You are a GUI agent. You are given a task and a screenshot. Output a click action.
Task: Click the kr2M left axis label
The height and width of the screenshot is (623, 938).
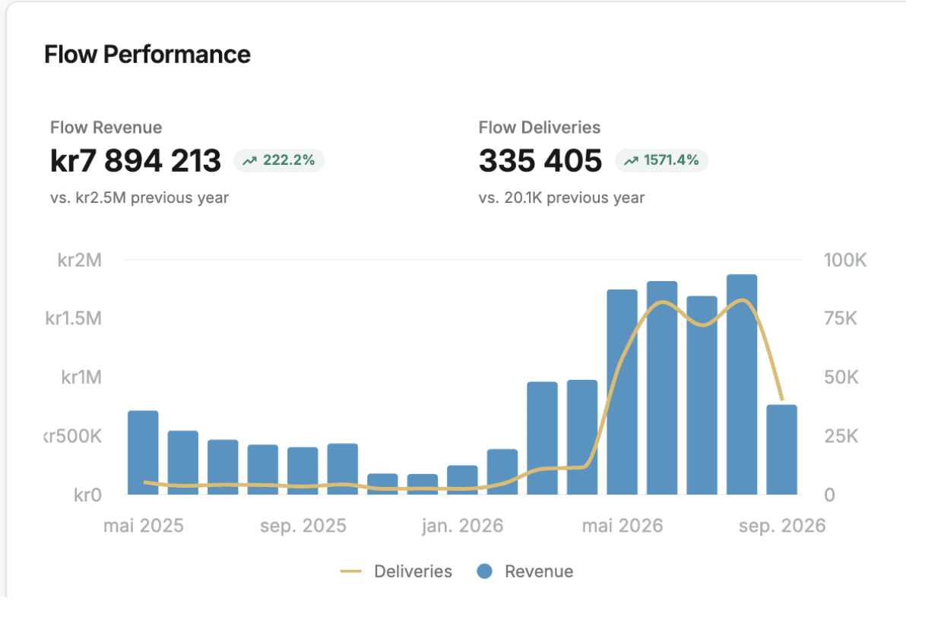tap(80, 261)
